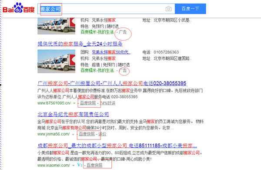Open camera image search icon
The height and width of the screenshot is (170, 261).
168,9
